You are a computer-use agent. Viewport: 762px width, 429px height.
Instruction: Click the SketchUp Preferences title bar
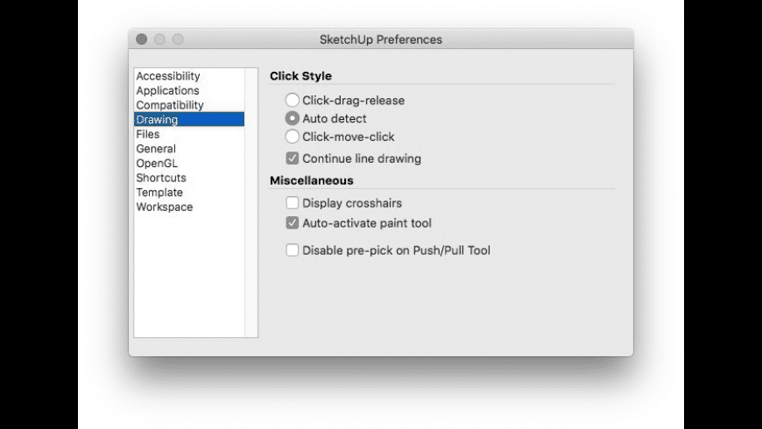click(x=381, y=39)
